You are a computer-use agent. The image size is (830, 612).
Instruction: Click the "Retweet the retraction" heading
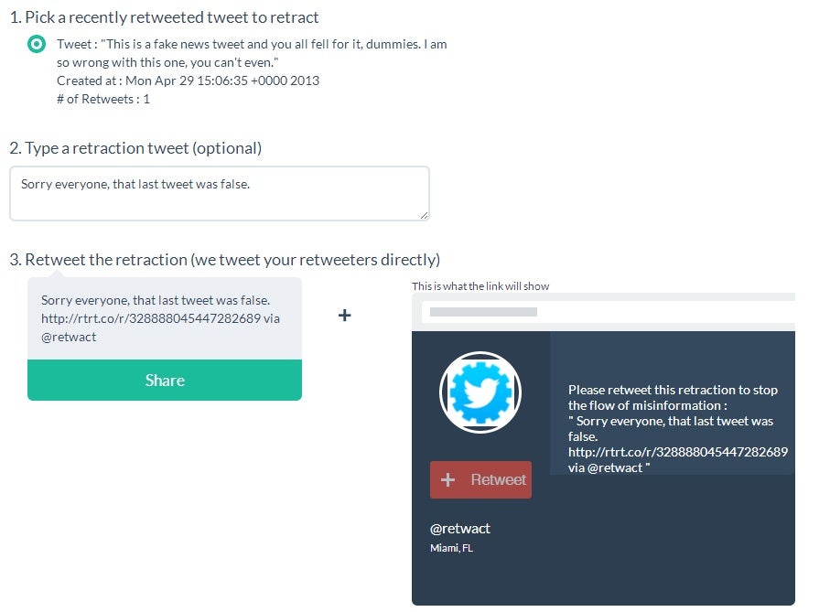click(x=225, y=260)
